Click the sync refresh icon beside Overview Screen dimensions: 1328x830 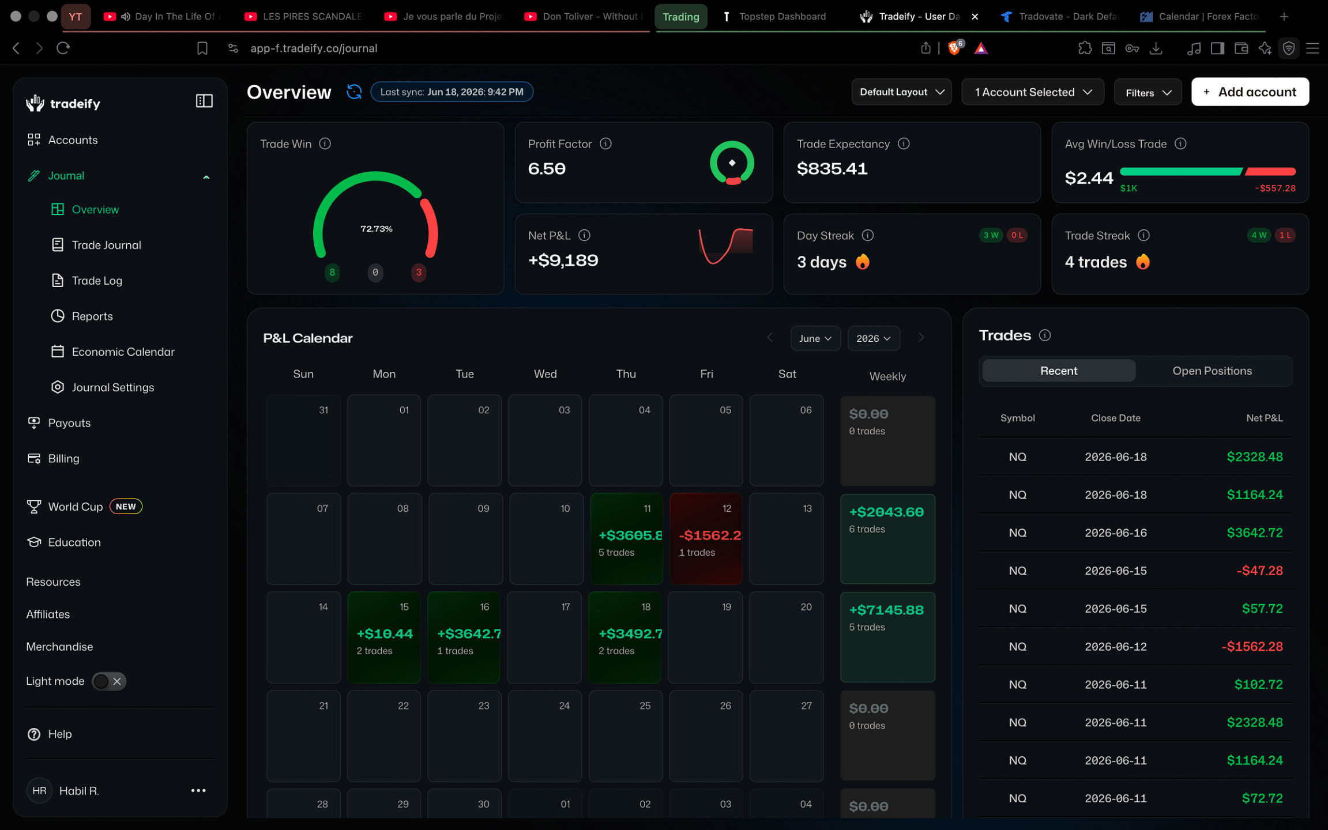(354, 92)
